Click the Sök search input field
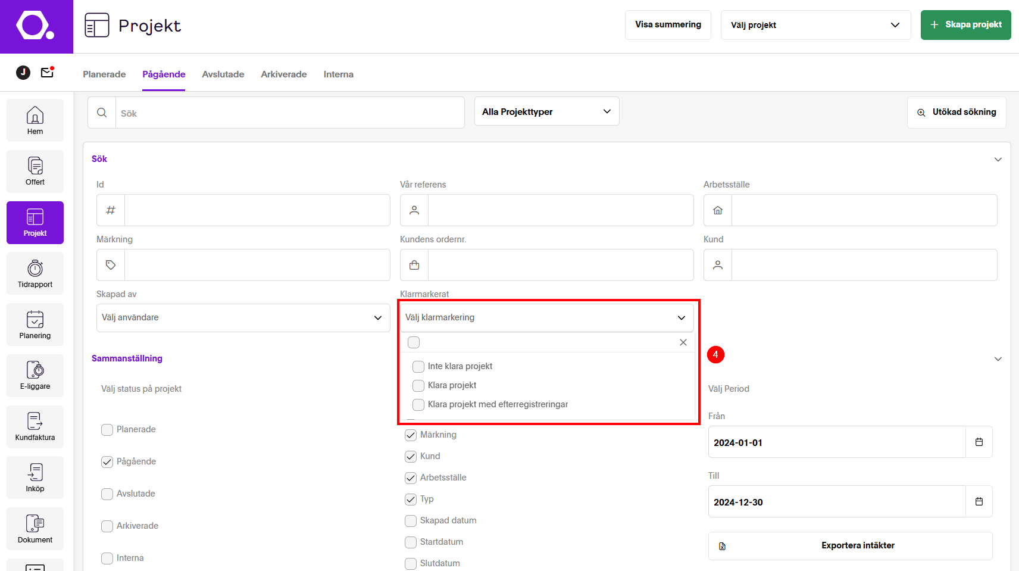Image resolution: width=1019 pixels, height=571 pixels. 290,113
